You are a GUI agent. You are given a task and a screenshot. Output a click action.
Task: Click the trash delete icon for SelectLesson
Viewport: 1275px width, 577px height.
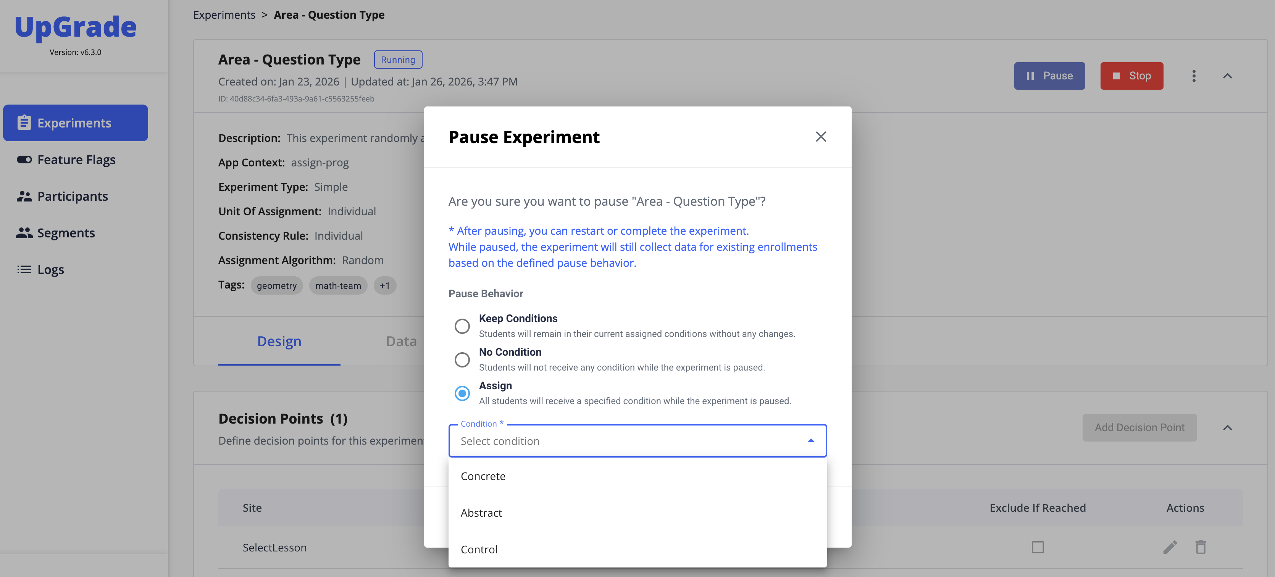(x=1200, y=547)
